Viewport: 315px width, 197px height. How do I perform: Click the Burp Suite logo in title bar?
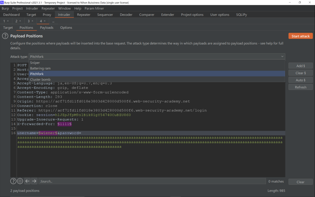[x=2, y=2]
